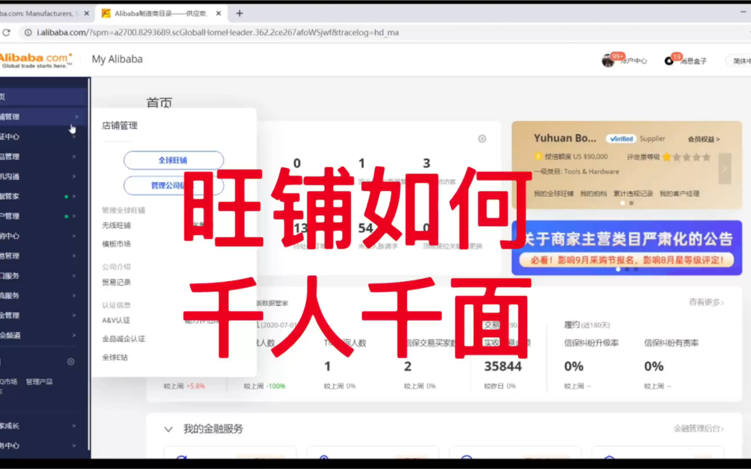Open sidebar row ending in 会频道
The width and height of the screenshot is (751, 469).
tap(43, 335)
